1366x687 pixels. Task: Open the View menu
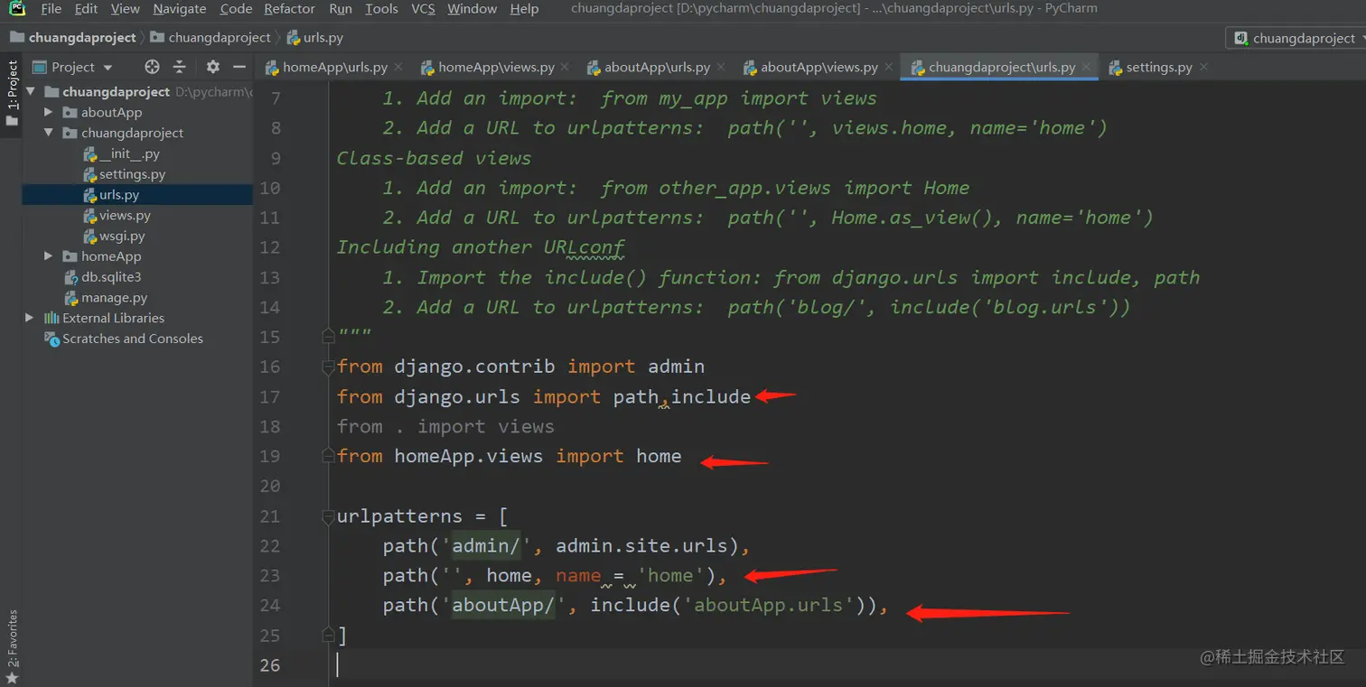pyautogui.click(x=126, y=9)
